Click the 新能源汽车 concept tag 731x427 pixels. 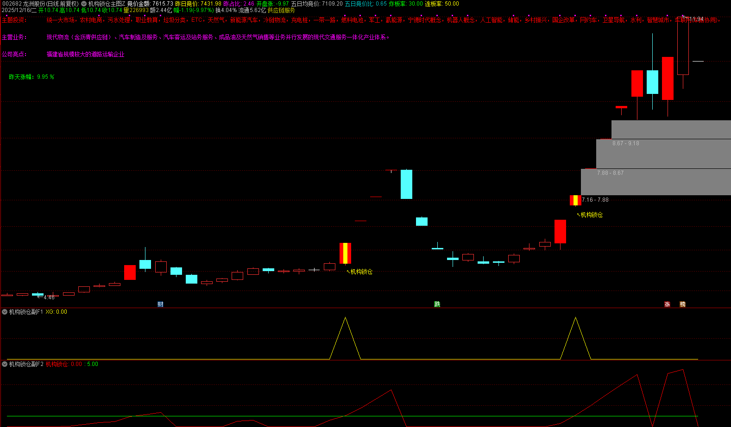pos(244,20)
